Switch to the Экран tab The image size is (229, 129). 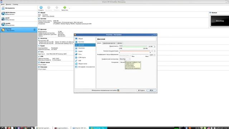(99, 43)
